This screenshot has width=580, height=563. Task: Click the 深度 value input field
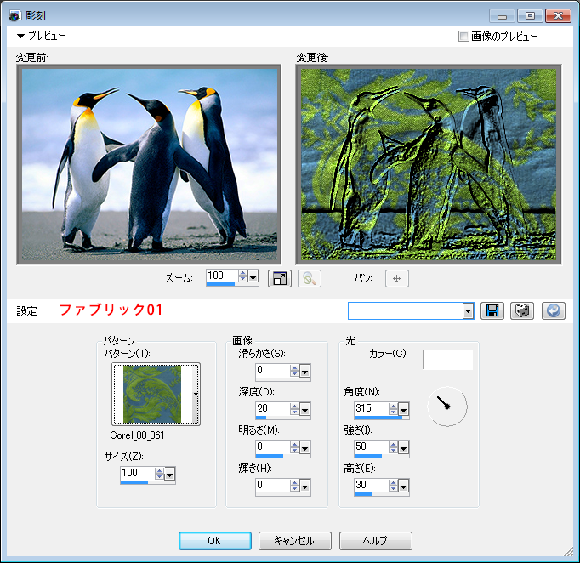pyautogui.click(x=272, y=407)
